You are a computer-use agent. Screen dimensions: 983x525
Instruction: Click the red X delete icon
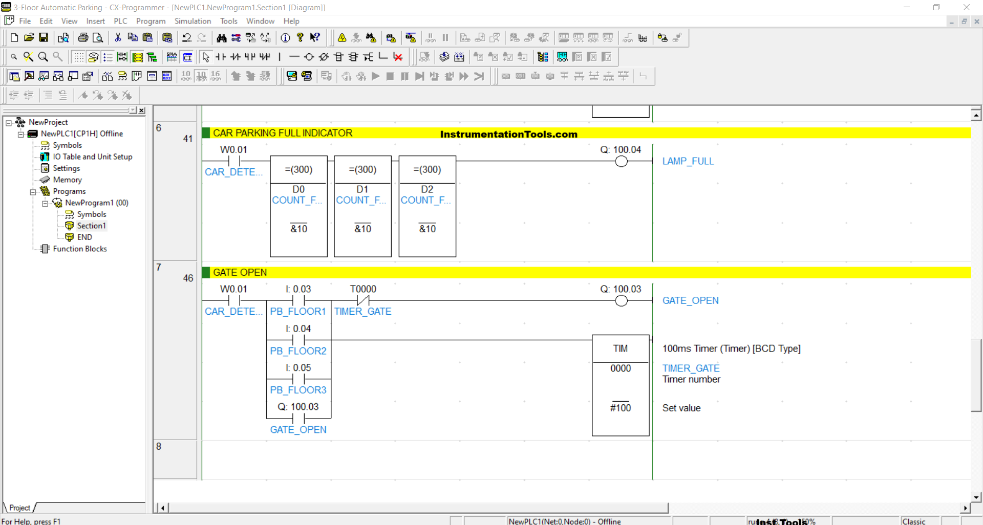[x=398, y=57]
